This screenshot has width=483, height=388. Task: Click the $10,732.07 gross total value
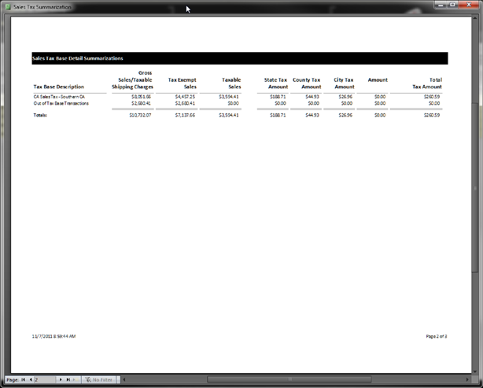[x=140, y=115]
